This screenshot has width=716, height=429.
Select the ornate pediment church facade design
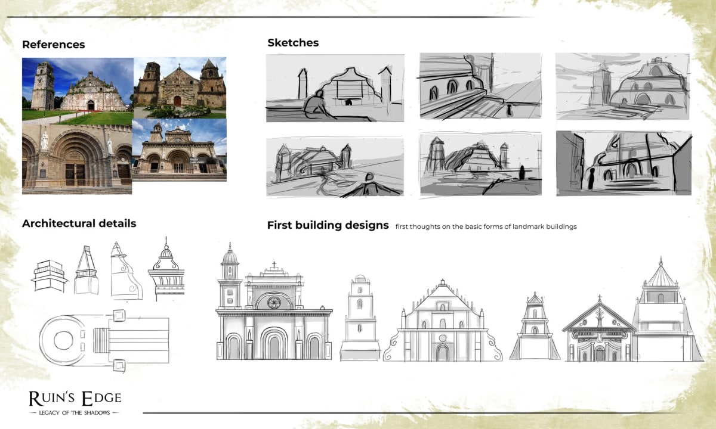[x=599, y=328]
